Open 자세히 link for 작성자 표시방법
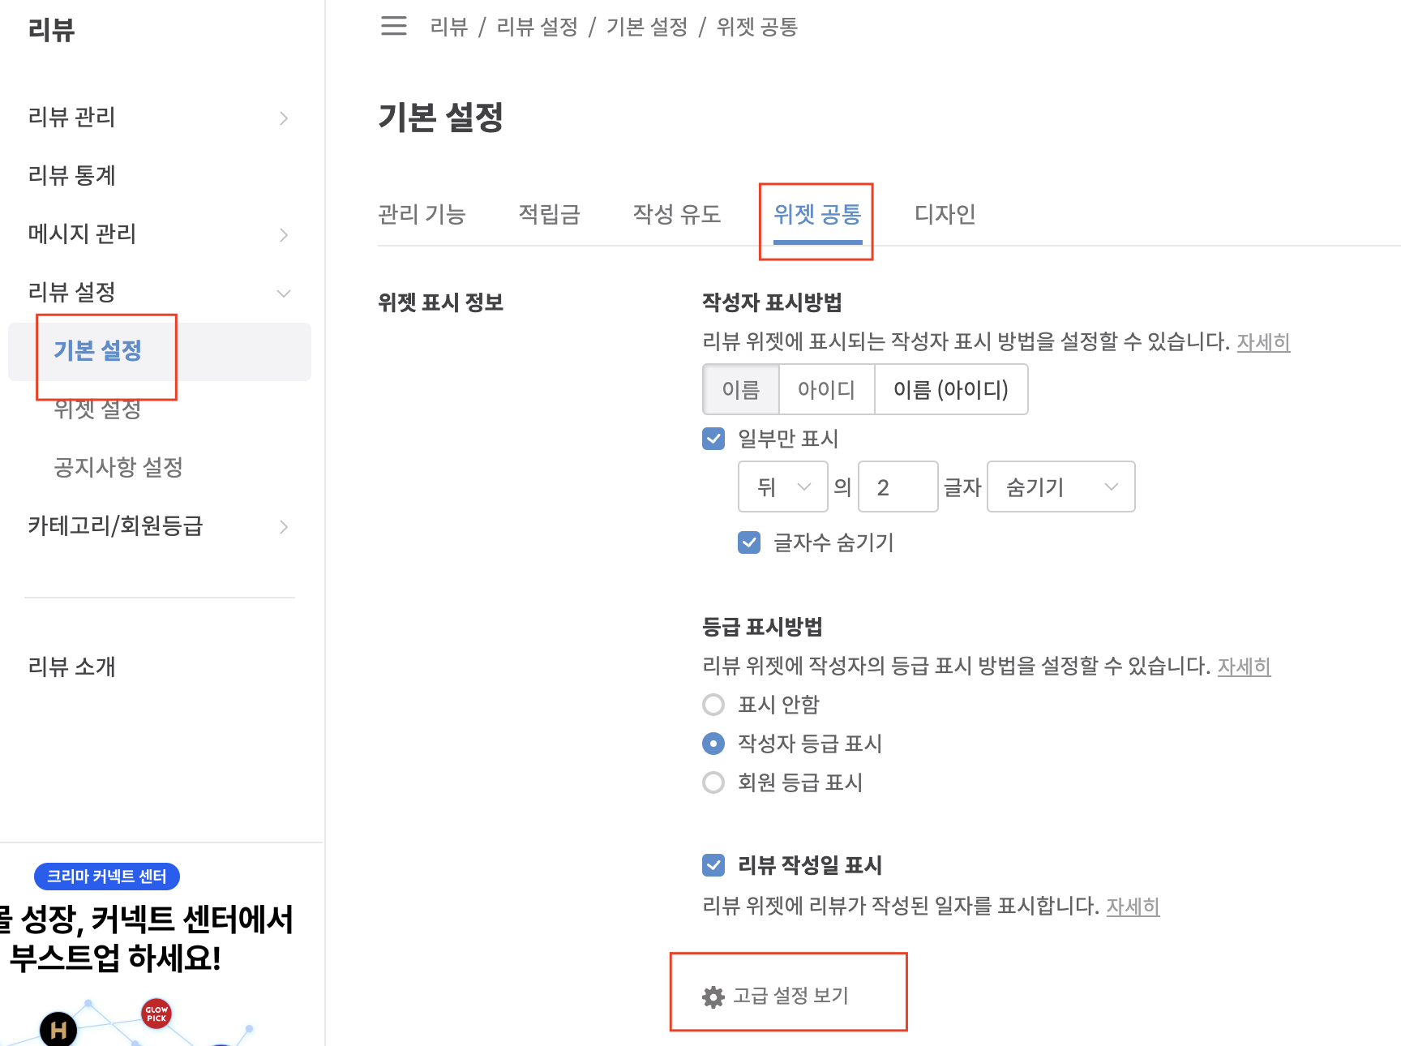This screenshot has height=1046, width=1401. (1263, 342)
